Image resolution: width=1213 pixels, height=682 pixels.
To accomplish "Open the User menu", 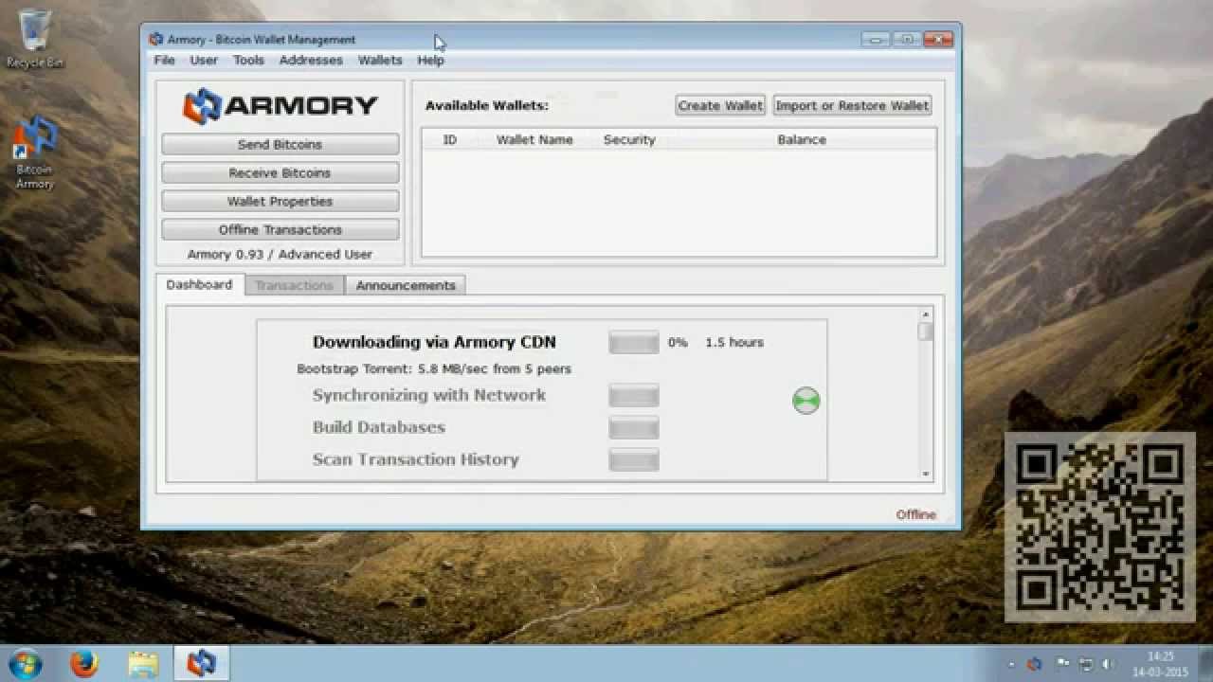I will tap(204, 60).
